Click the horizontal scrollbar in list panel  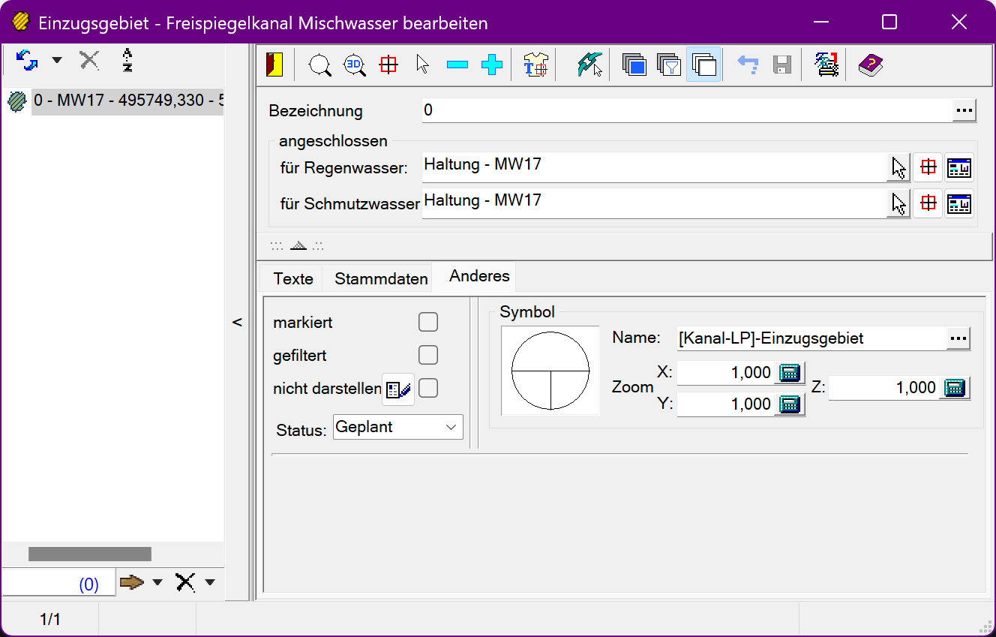[x=90, y=554]
